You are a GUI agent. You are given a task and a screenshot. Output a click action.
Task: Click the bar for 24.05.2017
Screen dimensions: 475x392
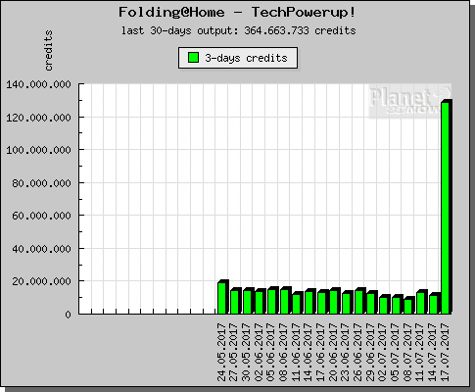click(x=223, y=297)
